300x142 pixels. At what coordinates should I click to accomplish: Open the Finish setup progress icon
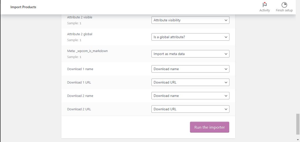pyautogui.click(x=284, y=5)
